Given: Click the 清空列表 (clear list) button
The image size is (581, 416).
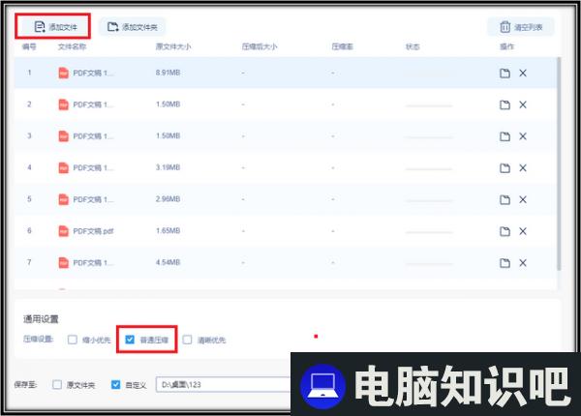Looking at the screenshot, I should tap(521, 27).
